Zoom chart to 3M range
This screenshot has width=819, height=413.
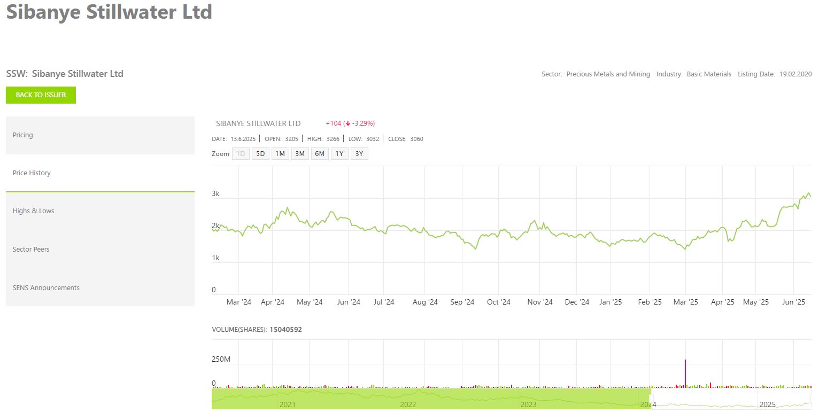[x=300, y=154]
